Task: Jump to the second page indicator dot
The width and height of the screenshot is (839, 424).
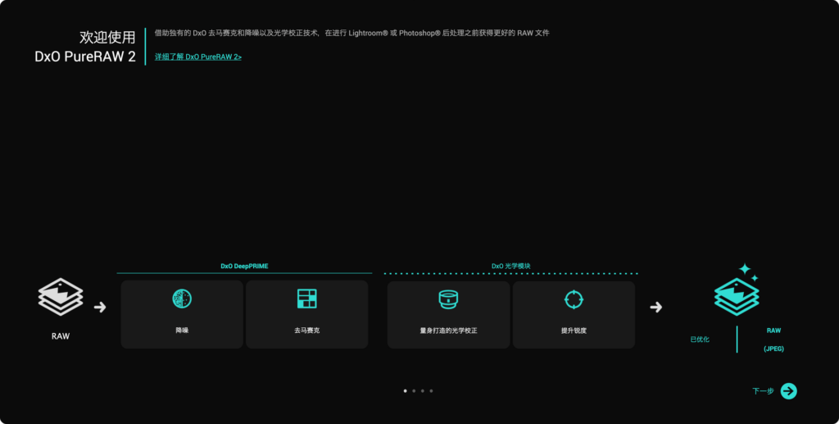Action: [414, 391]
